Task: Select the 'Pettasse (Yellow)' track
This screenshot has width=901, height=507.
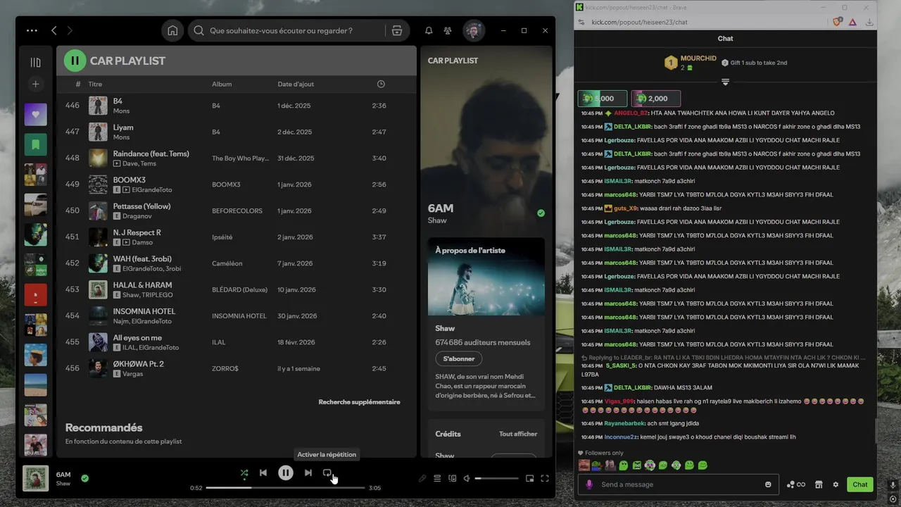Action: click(237, 211)
